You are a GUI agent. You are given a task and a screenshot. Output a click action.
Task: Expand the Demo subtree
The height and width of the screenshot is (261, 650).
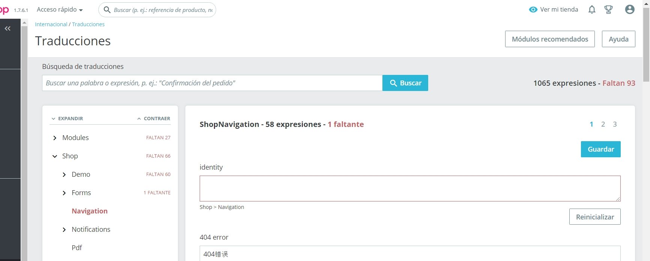(x=64, y=174)
